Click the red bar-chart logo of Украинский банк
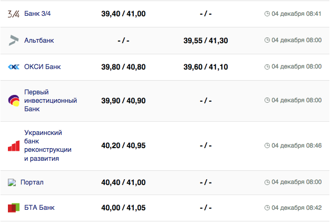 tap(14, 146)
